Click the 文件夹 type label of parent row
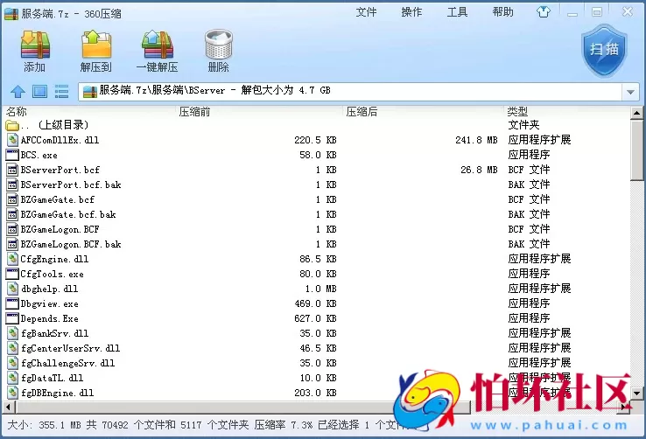The image size is (646, 439). [x=523, y=125]
